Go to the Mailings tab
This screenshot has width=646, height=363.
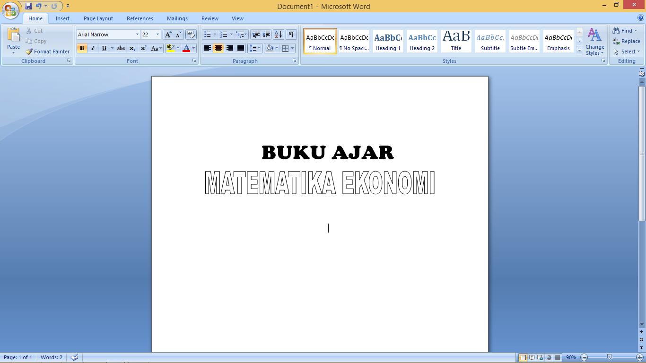[x=177, y=18]
